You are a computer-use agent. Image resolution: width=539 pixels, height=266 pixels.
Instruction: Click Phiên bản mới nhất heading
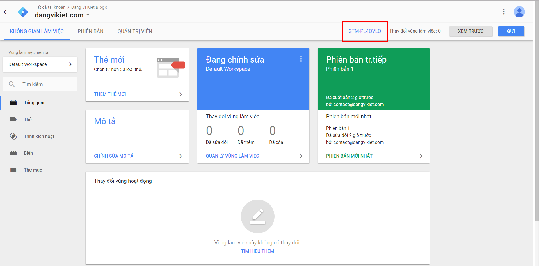click(x=348, y=116)
